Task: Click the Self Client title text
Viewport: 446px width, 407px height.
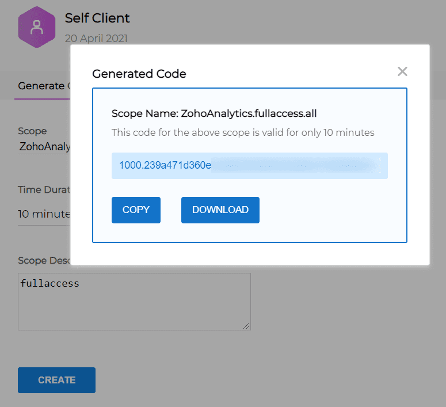Action: point(97,18)
